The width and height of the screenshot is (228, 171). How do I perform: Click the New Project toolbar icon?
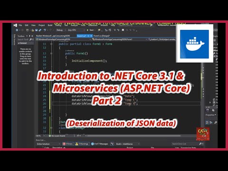(x=28, y=30)
